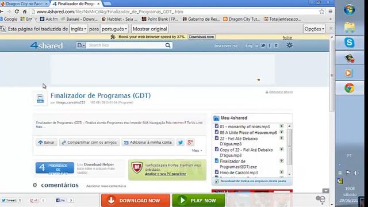
Task: Click the Baixar download button
Action: 47,142
